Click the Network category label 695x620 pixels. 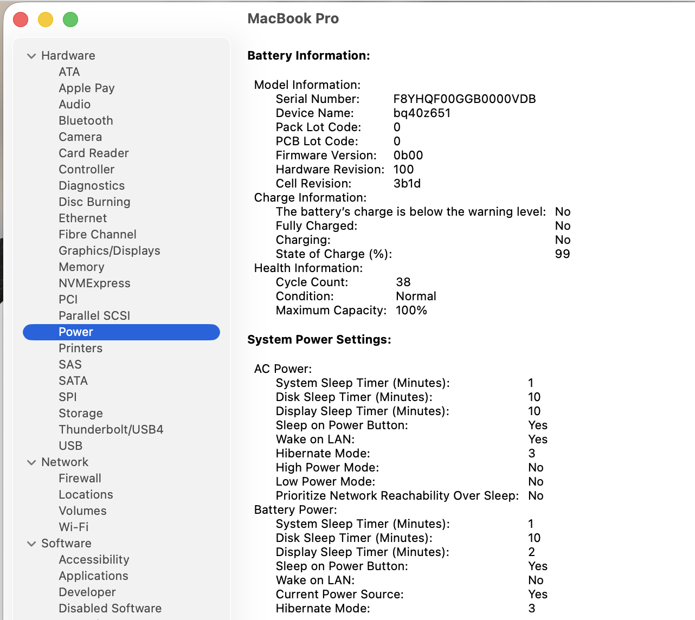click(x=65, y=462)
